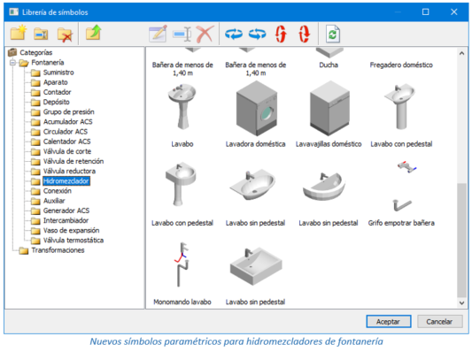The width and height of the screenshot is (472, 352).
Task: Select the Lavadora doméstica symbol
Action: point(256,108)
